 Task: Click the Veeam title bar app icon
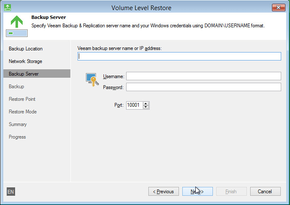8,8
